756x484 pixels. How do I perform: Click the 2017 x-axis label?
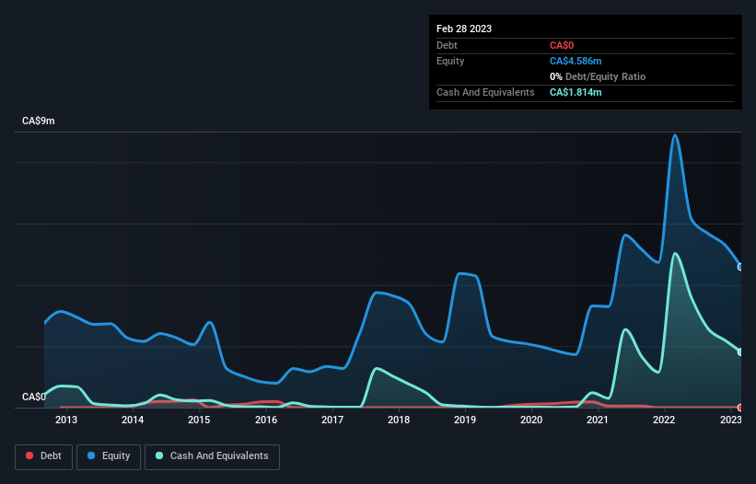tap(332, 420)
